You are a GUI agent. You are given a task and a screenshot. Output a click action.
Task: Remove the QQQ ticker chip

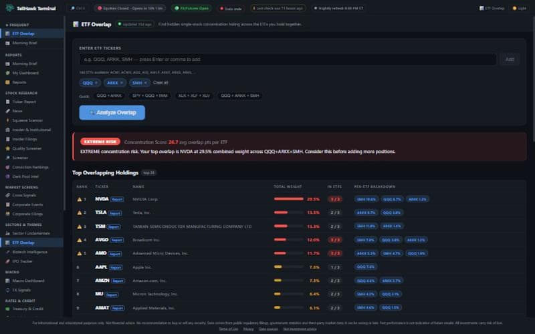pos(96,83)
